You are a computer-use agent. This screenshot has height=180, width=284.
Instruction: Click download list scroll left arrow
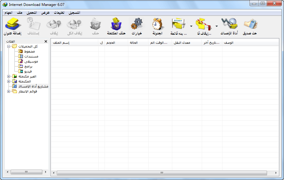[54, 173]
